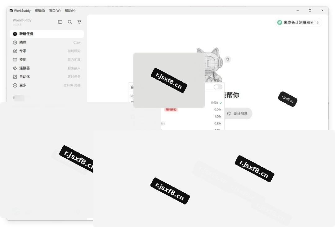Select the 0.95x model entry
This screenshot has width=335, height=227.
pos(193,123)
